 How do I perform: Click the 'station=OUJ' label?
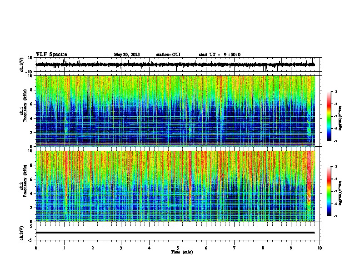pos(168,55)
